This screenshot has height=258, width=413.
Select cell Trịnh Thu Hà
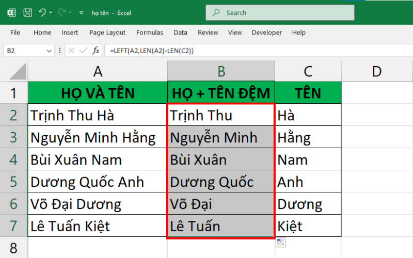tap(98, 115)
